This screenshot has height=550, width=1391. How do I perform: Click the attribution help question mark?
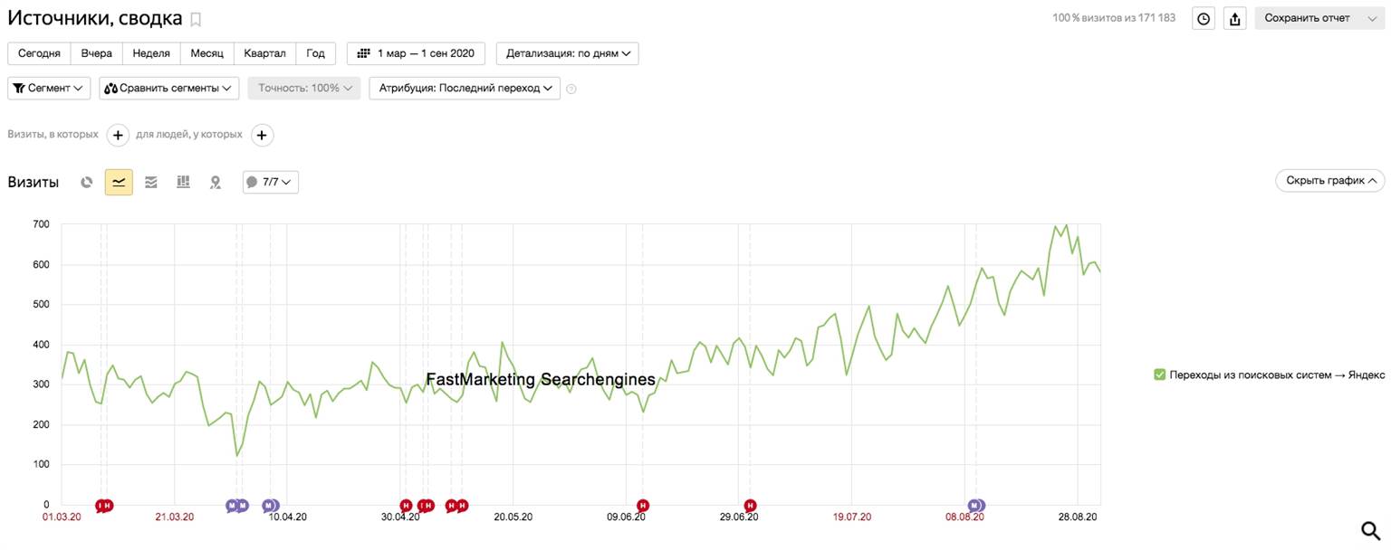[571, 89]
